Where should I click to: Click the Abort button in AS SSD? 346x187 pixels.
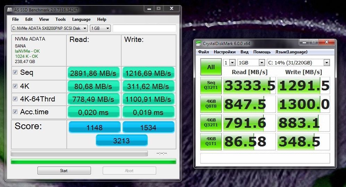129,170
